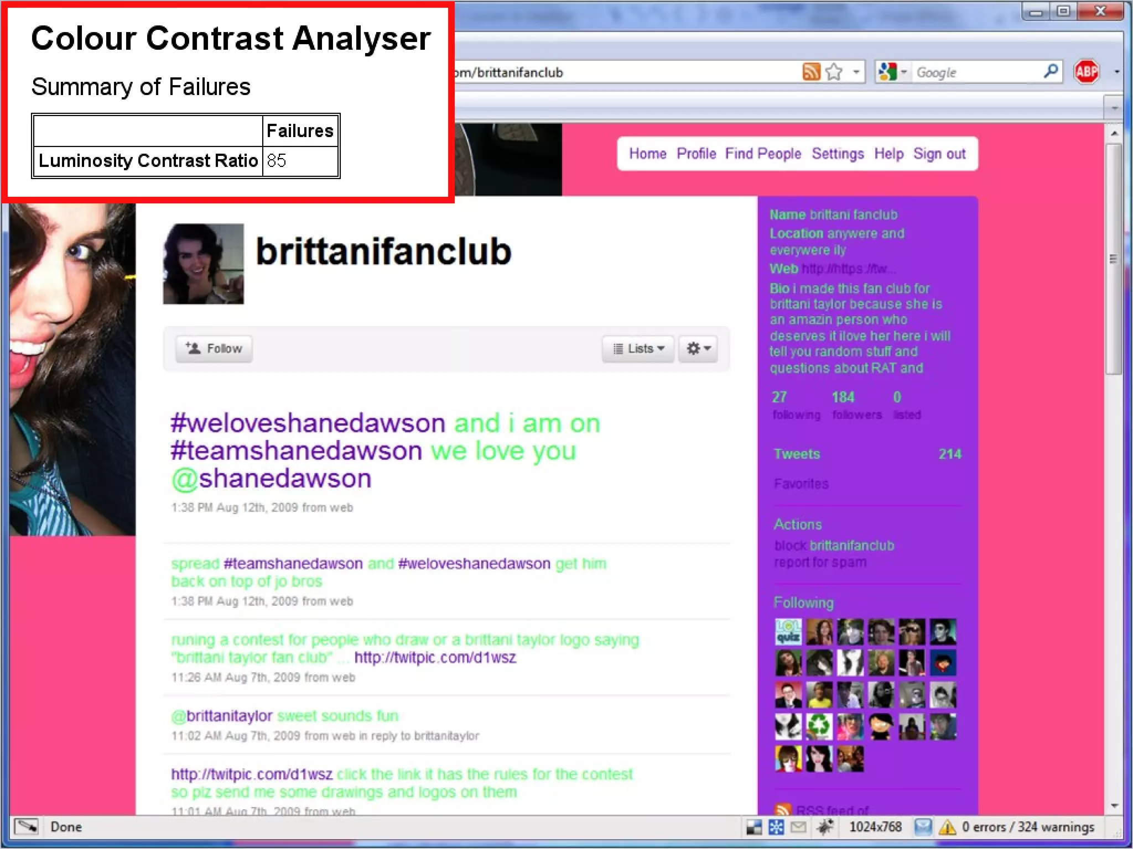Click the blue snowflake status bar icon
This screenshot has width=1133, height=849.
(776, 827)
